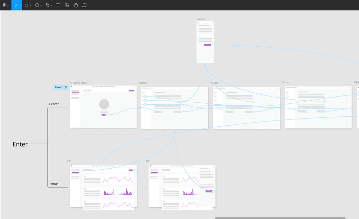The height and width of the screenshot is (219, 359).
Task: Select the Text tool
Action: coord(58,5)
